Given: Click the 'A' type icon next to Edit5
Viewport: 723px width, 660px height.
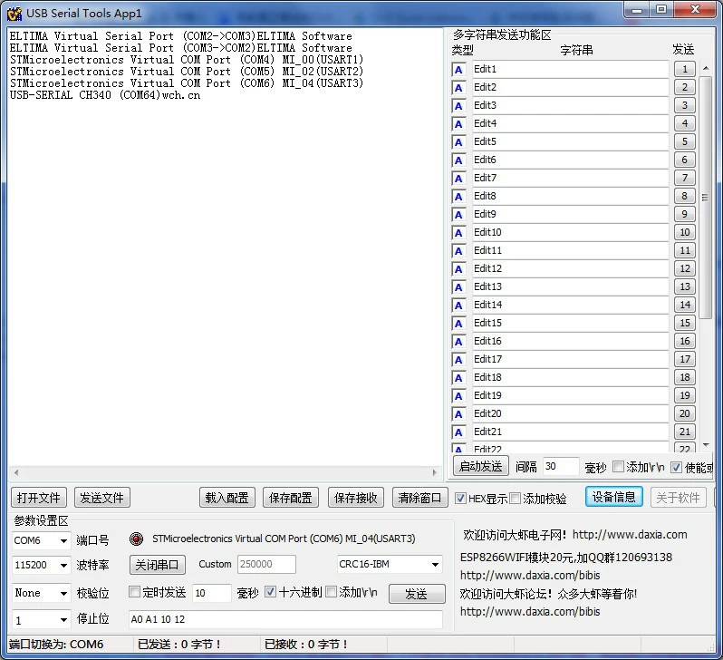Looking at the screenshot, I should (458, 142).
